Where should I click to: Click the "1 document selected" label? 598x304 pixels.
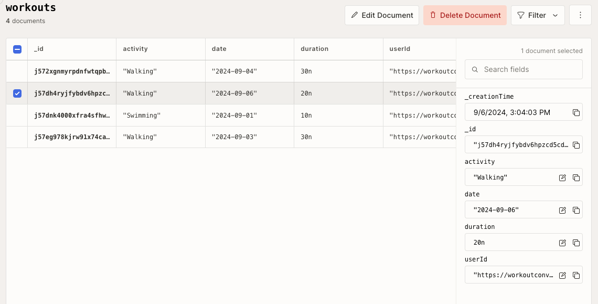coord(551,51)
